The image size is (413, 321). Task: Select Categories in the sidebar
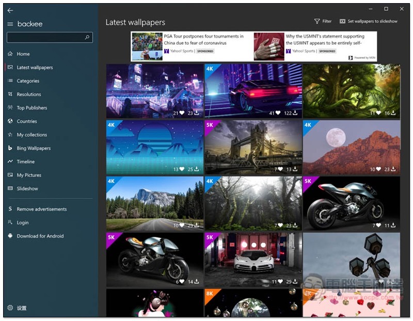pyautogui.click(x=28, y=81)
